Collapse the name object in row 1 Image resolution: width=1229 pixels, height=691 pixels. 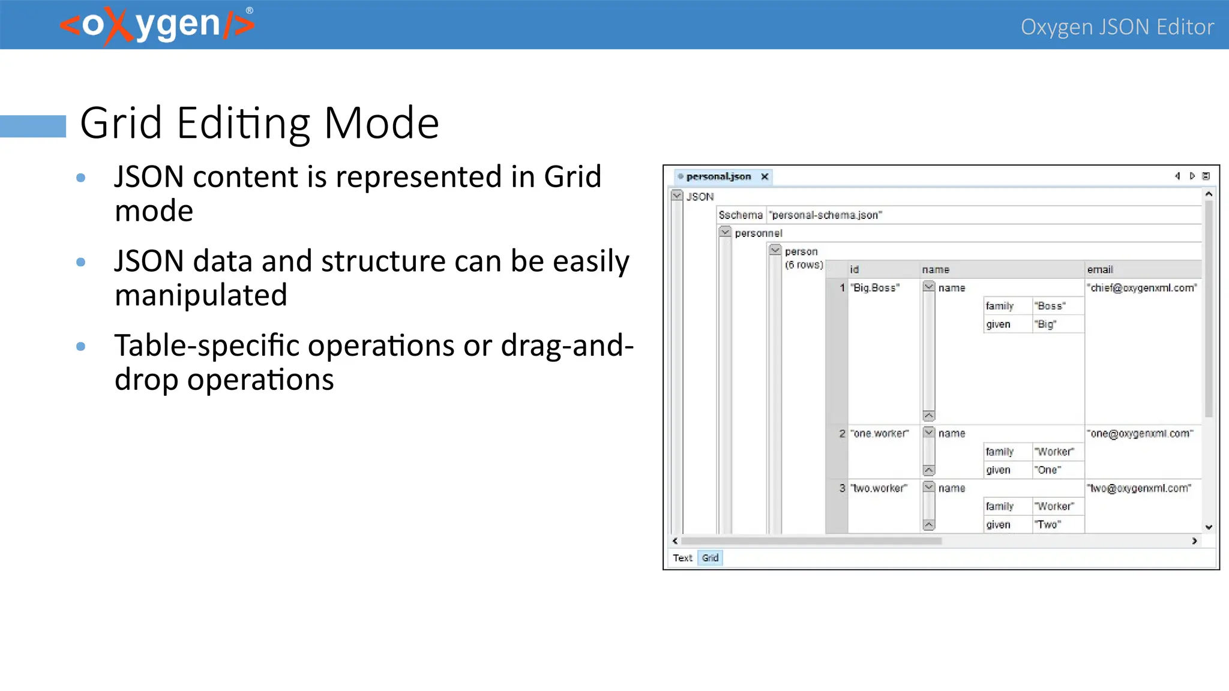[x=929, y=287]
